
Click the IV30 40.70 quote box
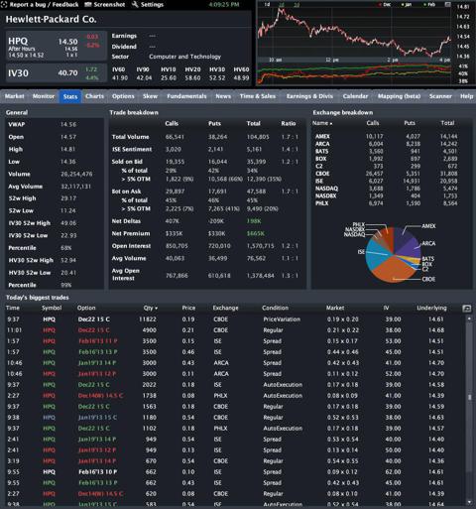tap(57, 73)
